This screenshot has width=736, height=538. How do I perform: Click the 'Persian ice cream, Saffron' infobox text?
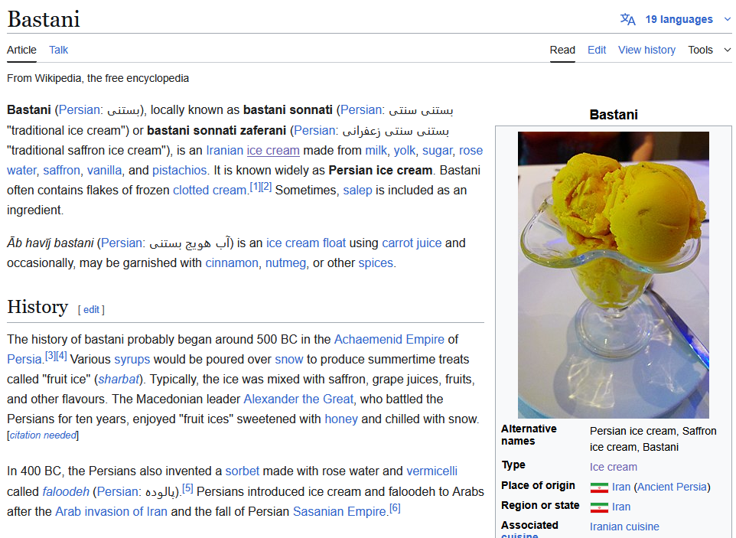point(653,431)
